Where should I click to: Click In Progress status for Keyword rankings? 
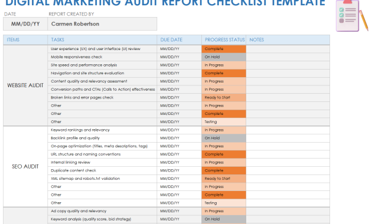point(224,130)
